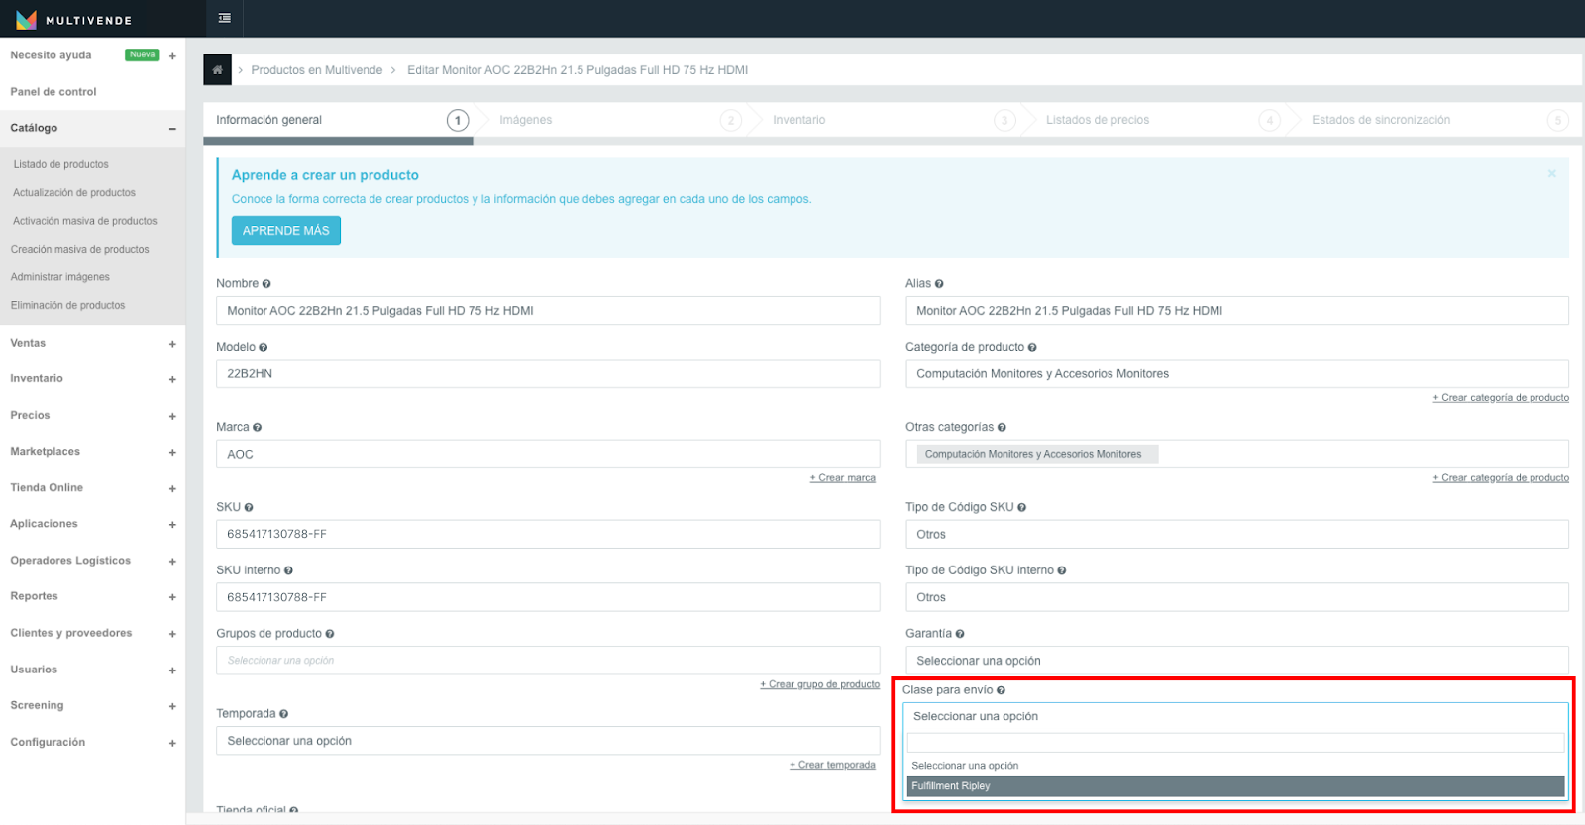Open the Garantía dropdown
Image resolution: width=1585 pixels, height=825 pixels.
click(1237, 661)
